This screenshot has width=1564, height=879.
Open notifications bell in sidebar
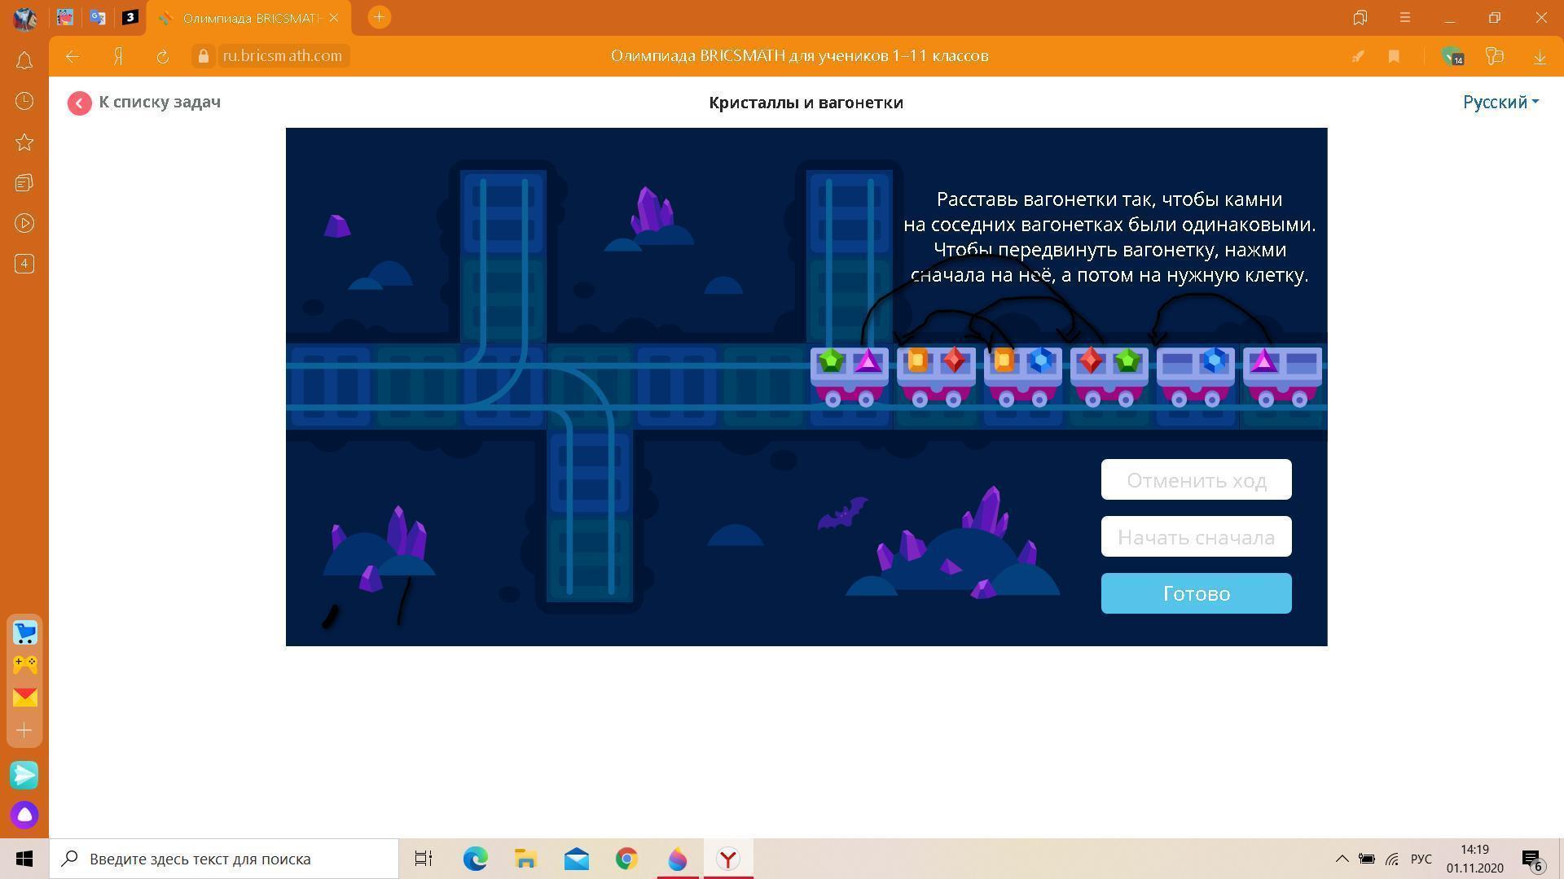coord(24,60)
